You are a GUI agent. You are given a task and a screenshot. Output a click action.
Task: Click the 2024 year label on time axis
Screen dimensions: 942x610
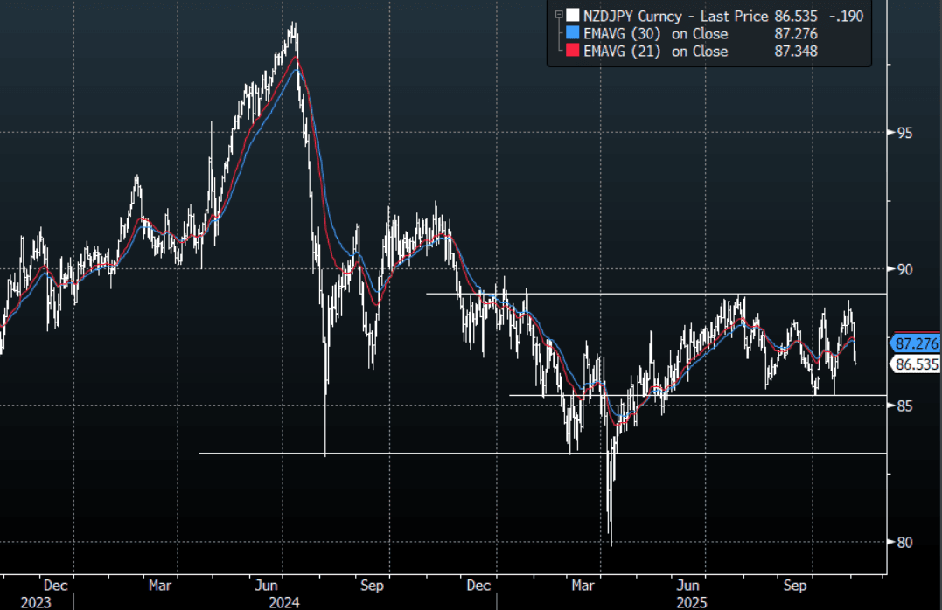[x=284, y=602]
